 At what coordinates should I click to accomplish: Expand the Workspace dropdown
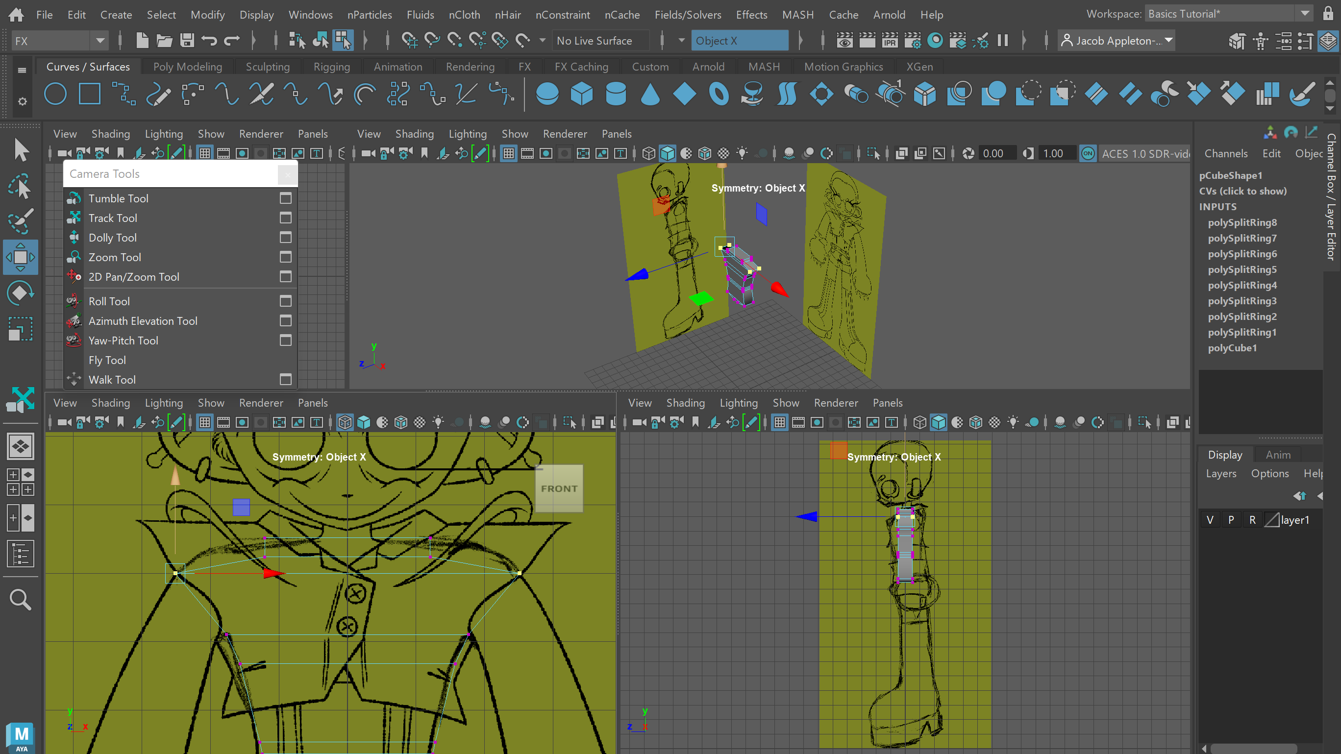point(1305,14)
